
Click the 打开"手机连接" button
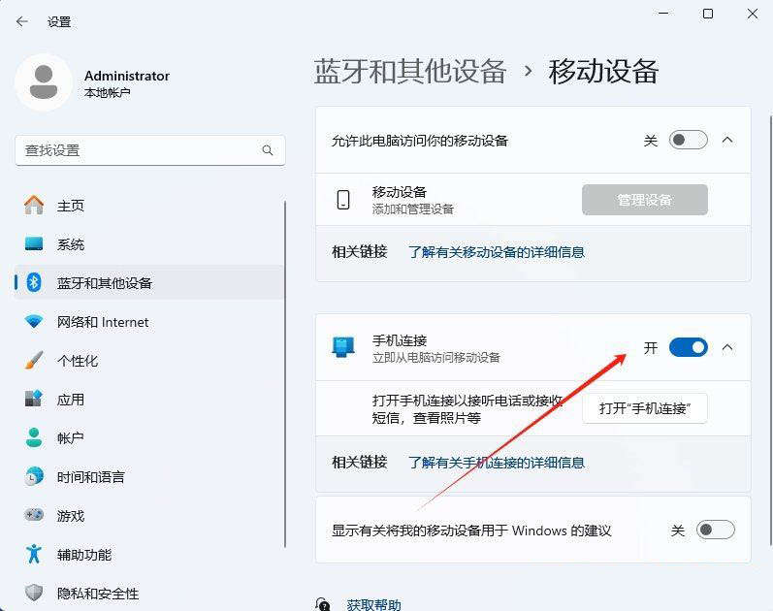(x=644, y=408)
